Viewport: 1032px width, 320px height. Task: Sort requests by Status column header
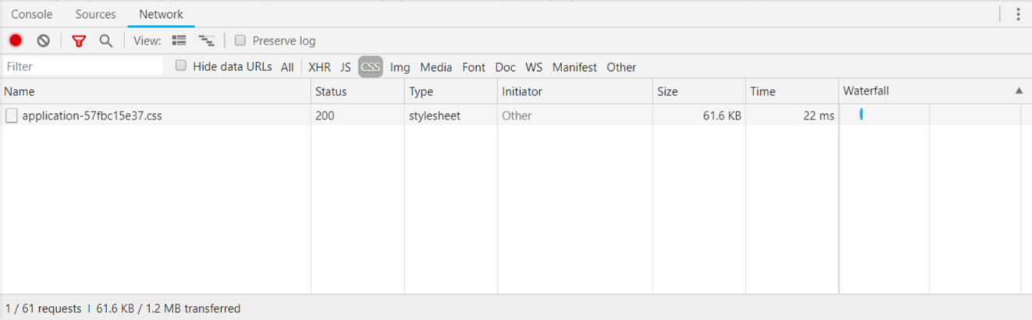331,91
